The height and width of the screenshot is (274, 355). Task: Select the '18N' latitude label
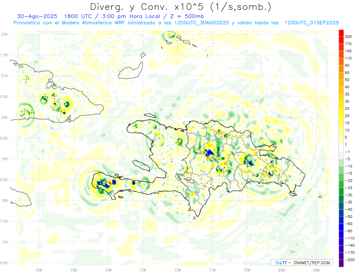pos(4,200)
